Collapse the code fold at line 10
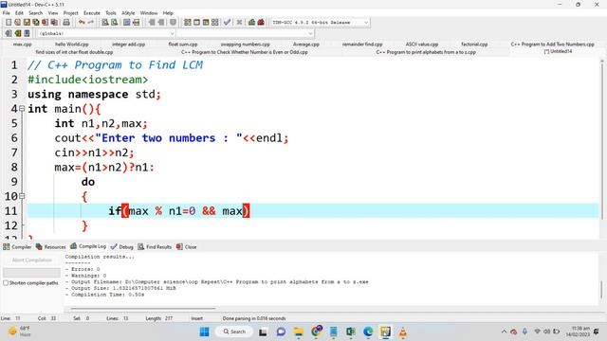The height and width of the screenshot is (341, 607). (22, 196)
